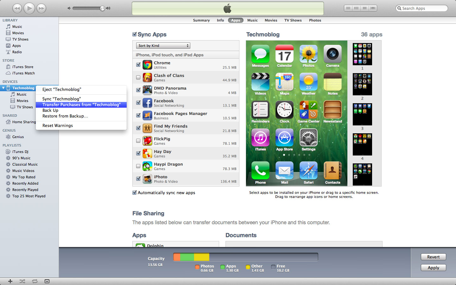
Task: Click the shuffle icon in bottom bar
Action: point(22,281)
